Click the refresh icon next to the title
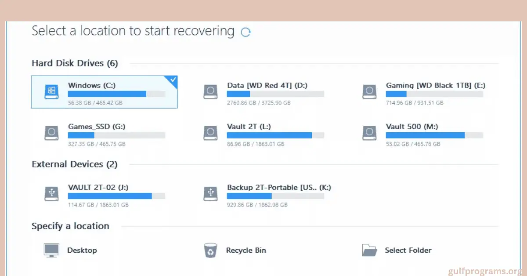 (x=246, y=32)
